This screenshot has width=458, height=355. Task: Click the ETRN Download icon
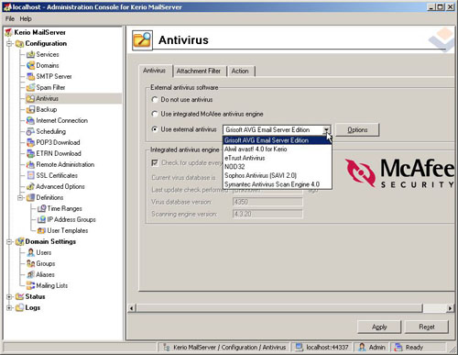pos(30,153)
